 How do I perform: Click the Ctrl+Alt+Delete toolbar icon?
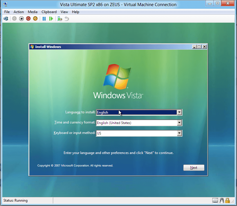pyautogui.click(x=6, y=19)
